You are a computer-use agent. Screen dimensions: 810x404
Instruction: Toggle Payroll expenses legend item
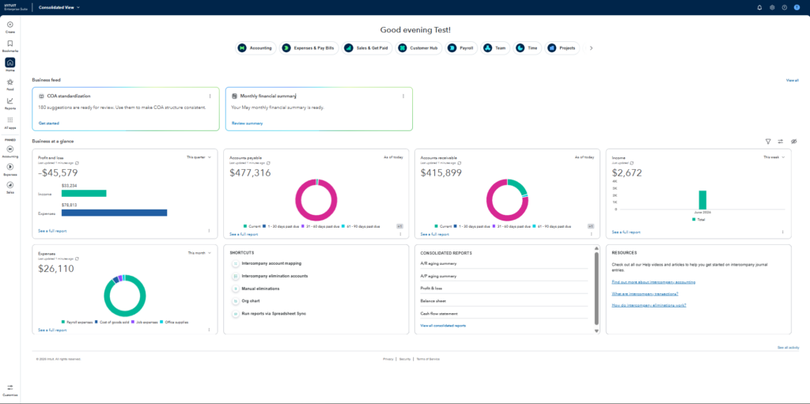(77, 322)
